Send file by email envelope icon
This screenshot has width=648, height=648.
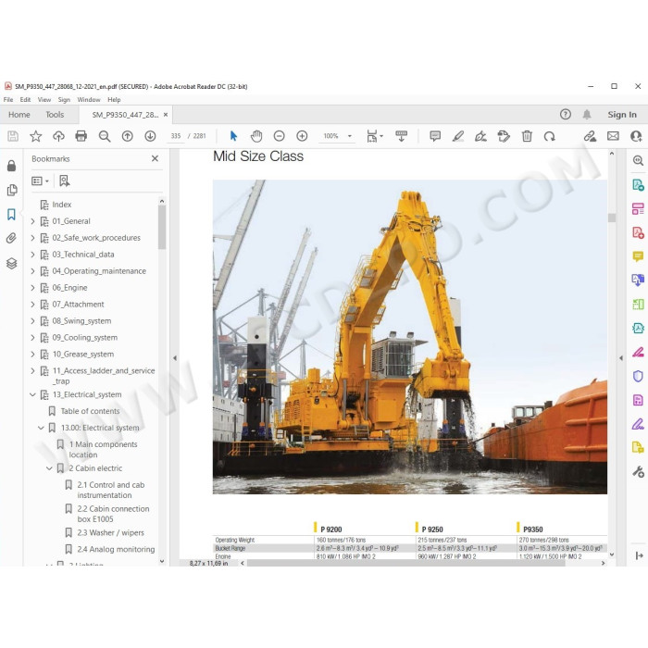tap(613, 136)
